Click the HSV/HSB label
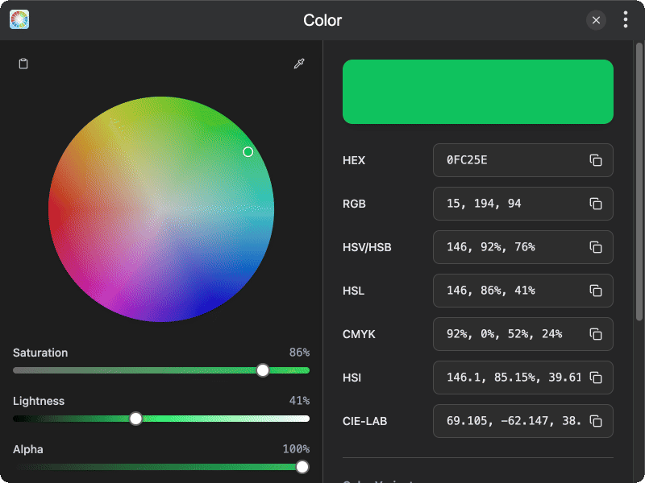 pos(367,247)
